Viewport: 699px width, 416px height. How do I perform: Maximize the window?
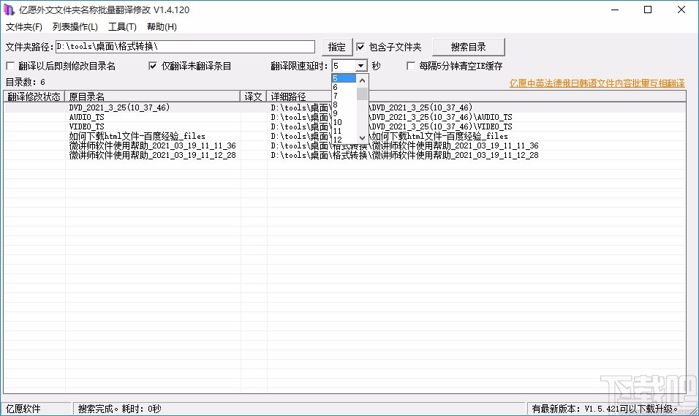coord(648,10)
